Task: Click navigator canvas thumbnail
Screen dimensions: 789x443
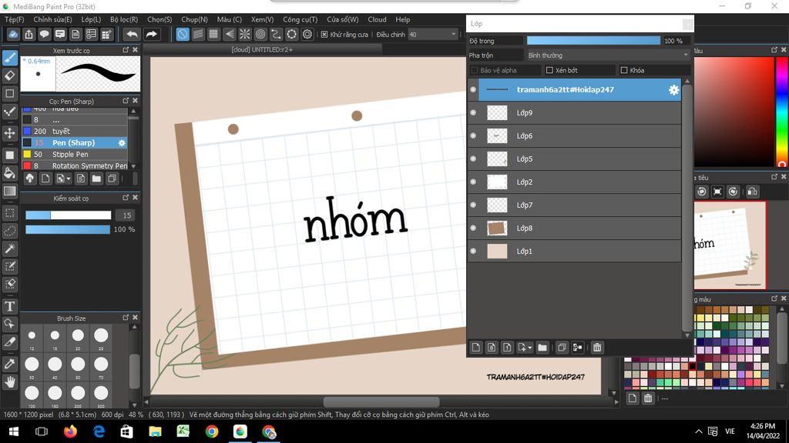Action: (x=730, y=245)
